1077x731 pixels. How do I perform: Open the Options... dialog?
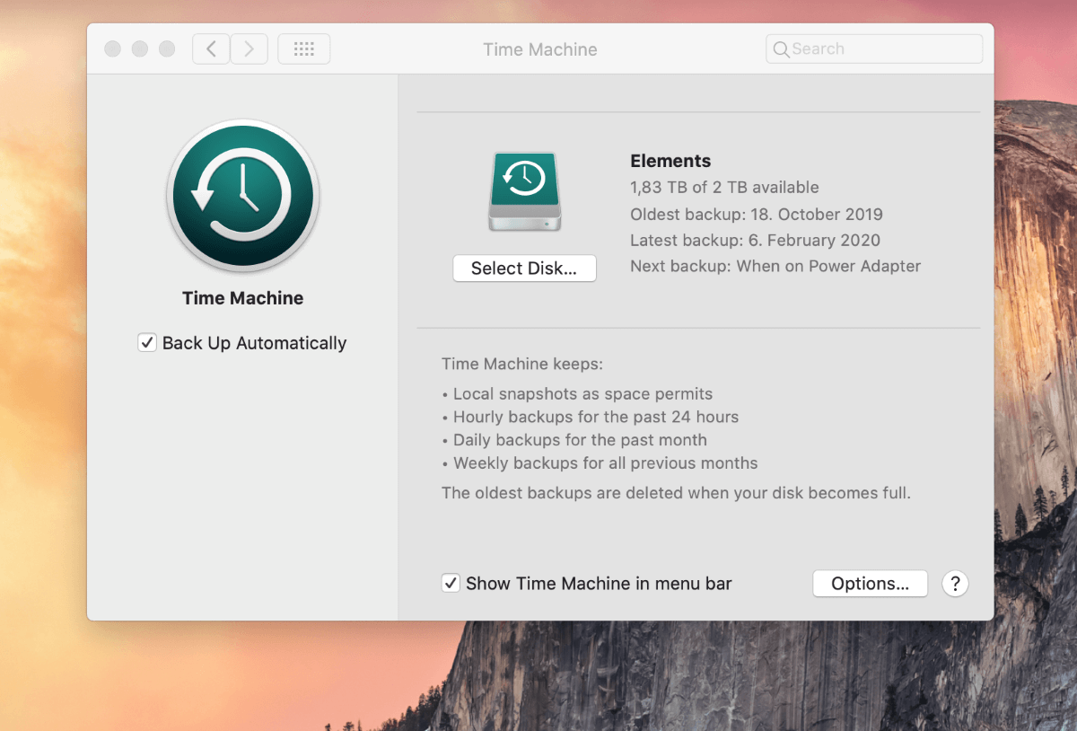tap(870, 584)
